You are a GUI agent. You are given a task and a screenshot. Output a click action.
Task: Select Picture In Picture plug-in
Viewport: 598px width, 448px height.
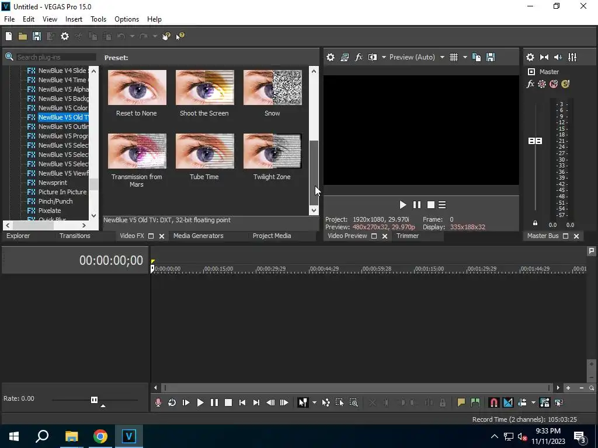(62, 192)
